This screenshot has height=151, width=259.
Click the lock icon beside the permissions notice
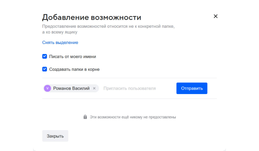[85, 117]
